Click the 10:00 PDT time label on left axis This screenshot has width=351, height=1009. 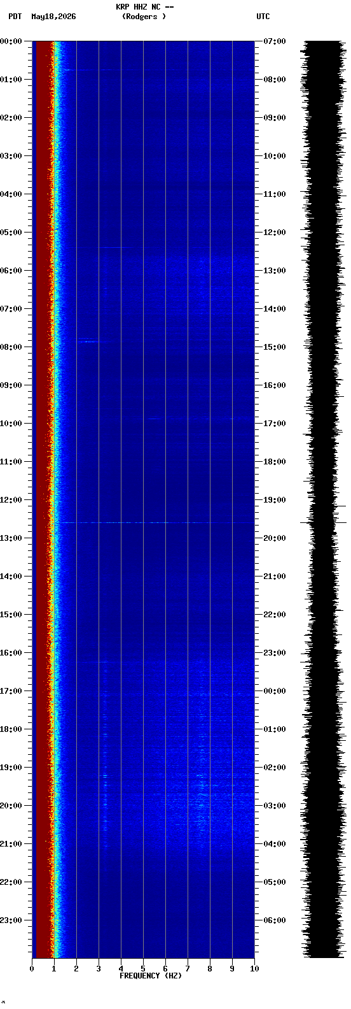tap(11, 424)
